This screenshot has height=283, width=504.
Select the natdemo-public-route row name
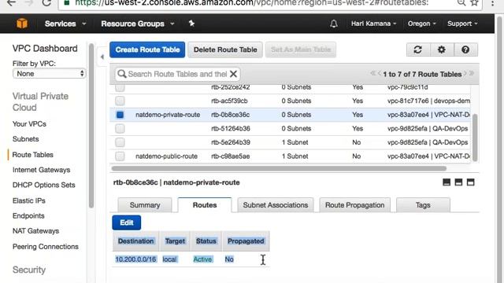(166, 156)
